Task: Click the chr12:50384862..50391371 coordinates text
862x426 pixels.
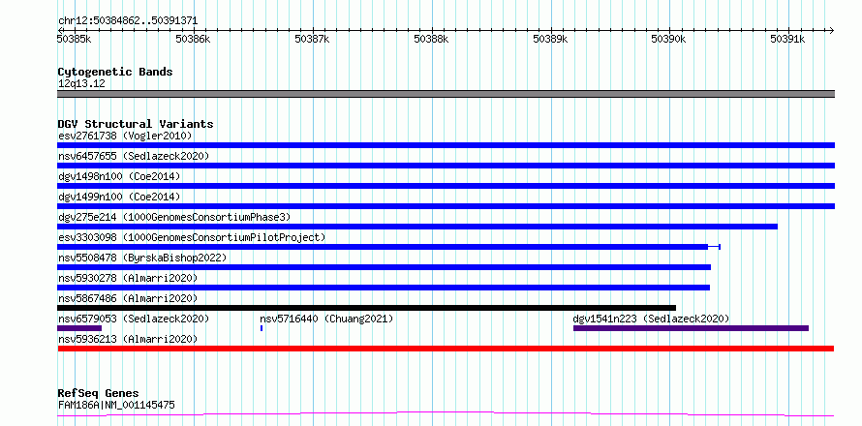Action: pos(128,21)
